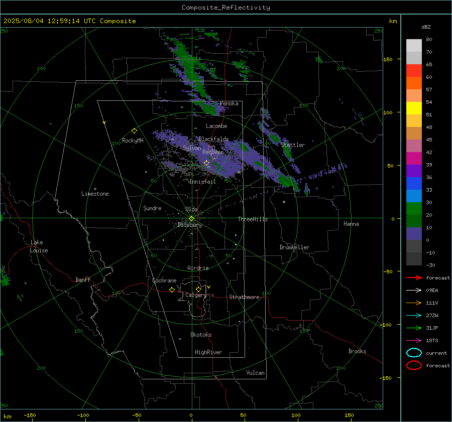452x422 pixels.
Task: Click the Banff town label
Action: tap(83, 279)
